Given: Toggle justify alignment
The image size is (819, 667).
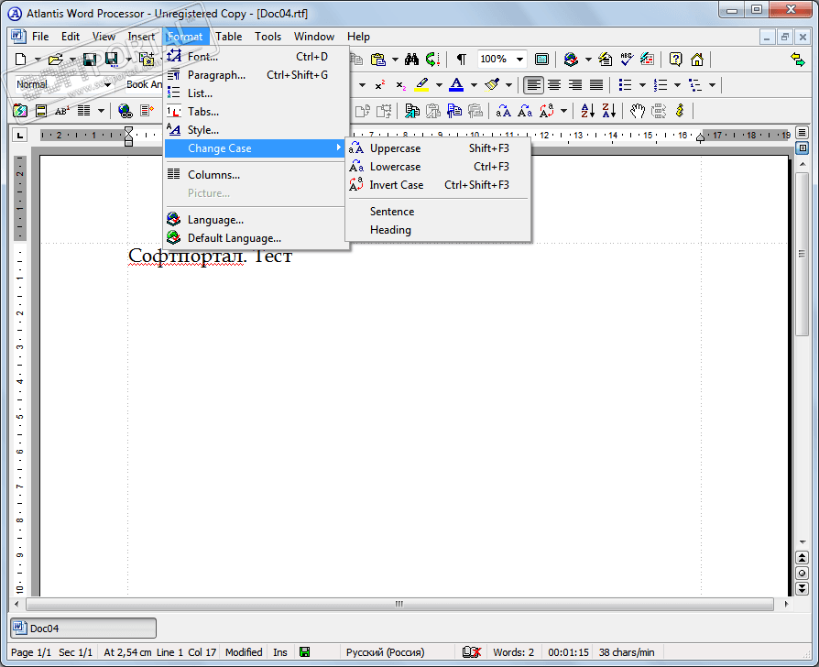Looking at the screenshot, I should point(596,84).
